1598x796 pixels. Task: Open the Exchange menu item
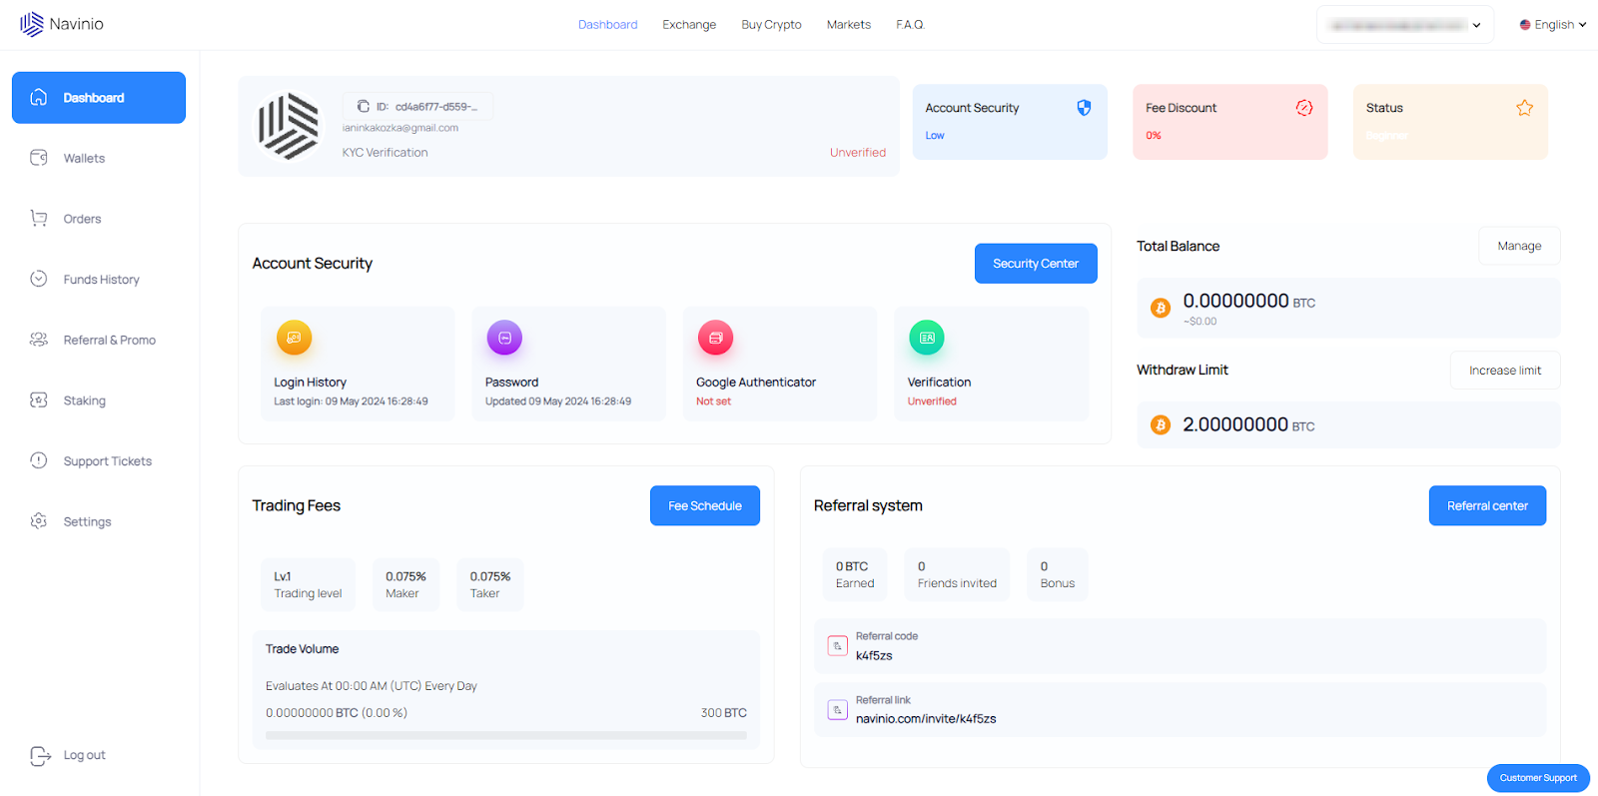(689, 25)
